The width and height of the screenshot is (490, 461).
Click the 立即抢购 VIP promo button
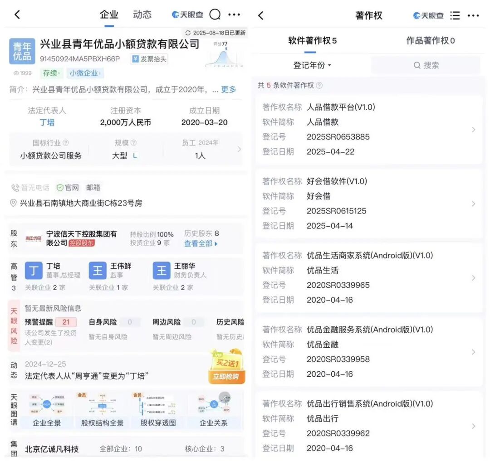(226, 376)
